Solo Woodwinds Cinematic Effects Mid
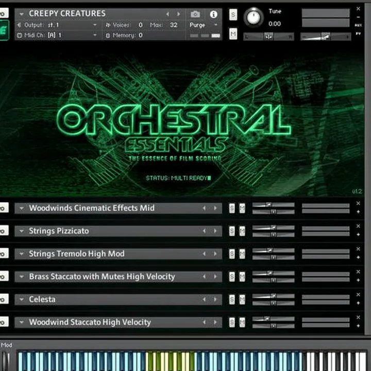Image resolution: width=371 pixels, height=371 pixels. point(232,208)
